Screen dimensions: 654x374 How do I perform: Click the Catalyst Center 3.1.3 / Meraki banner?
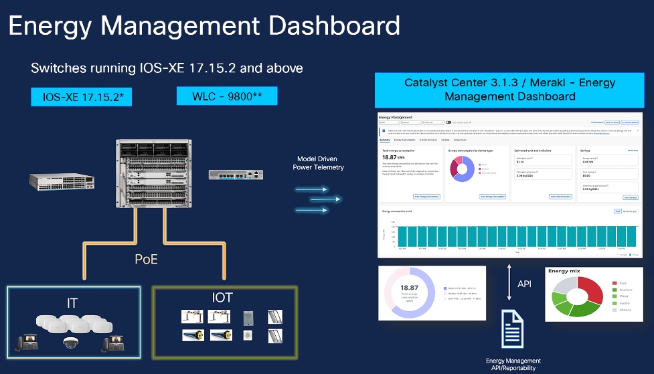(x=509, y=90)
